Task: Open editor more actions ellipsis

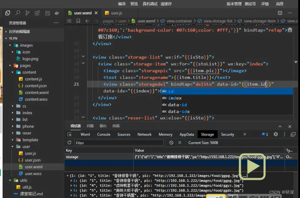Action: coord(290,13)
